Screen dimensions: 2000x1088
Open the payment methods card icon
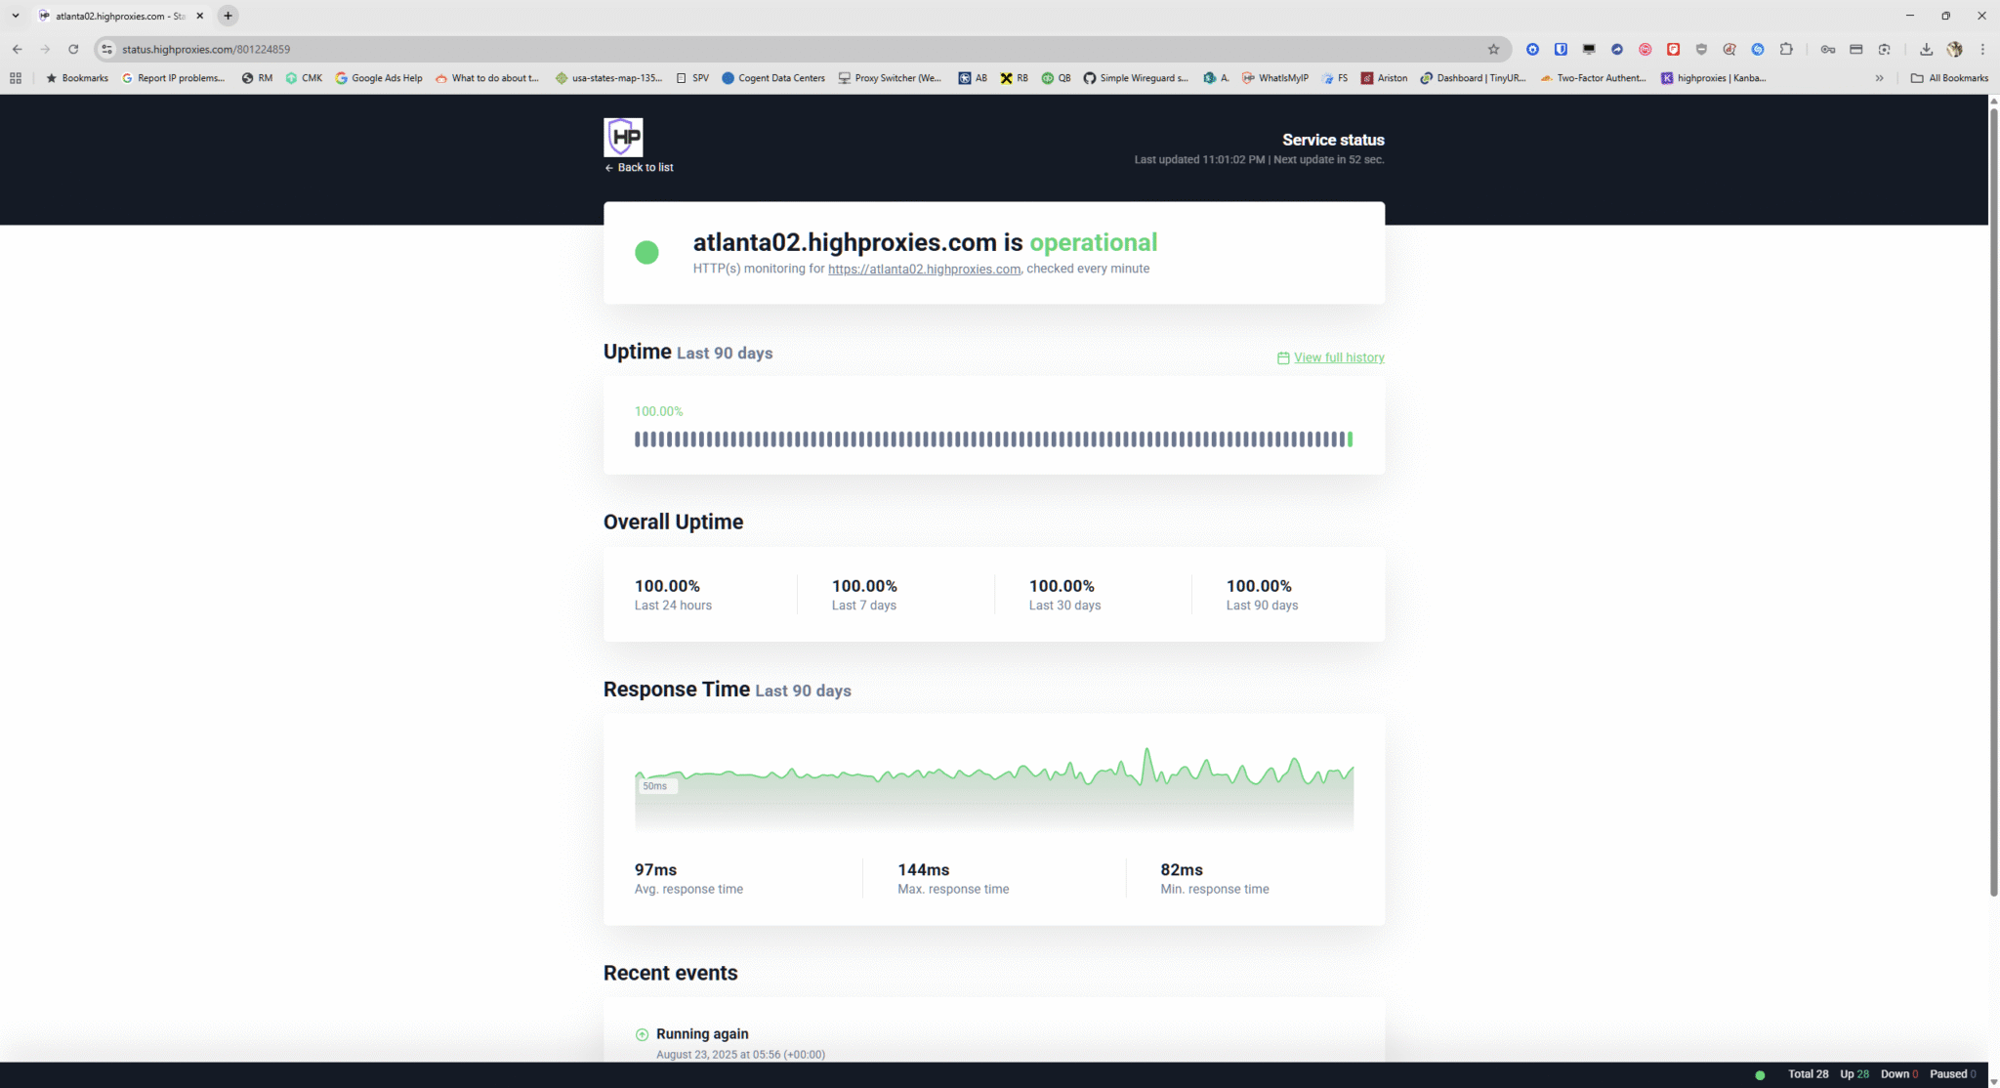(1856, 49)
